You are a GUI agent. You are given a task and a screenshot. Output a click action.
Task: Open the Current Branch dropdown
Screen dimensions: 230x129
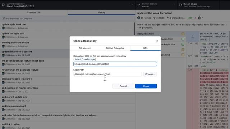coord(156,5)
